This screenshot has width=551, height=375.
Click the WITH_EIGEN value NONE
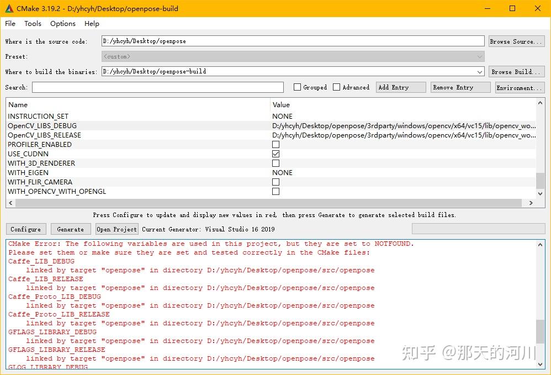[282, 172]
